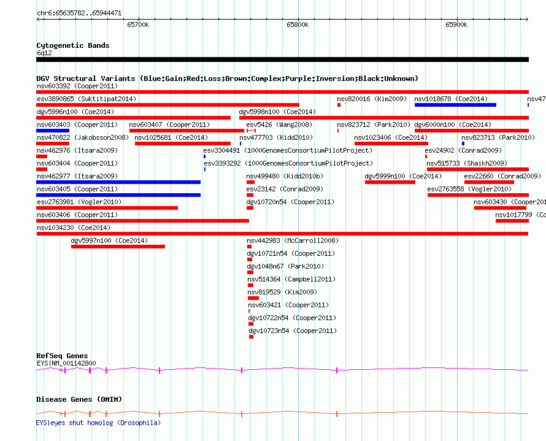Image resolution: width=546 pixels, height=441 pixels.
Task: Select dgv6000n100 (Coe2014) label
Action: pos(453,125)
